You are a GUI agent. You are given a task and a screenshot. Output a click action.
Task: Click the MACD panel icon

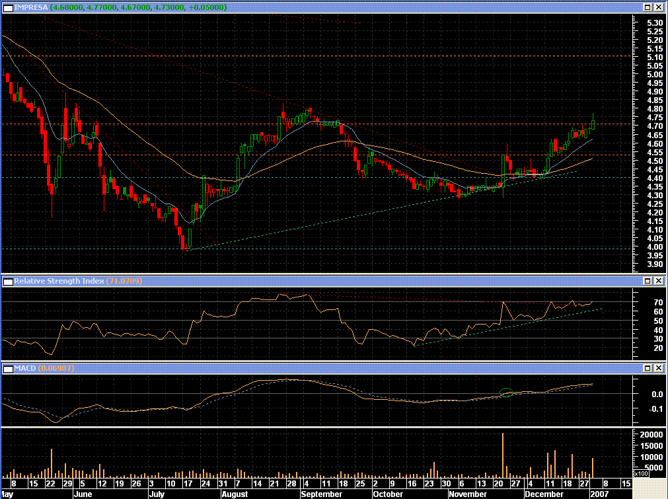(7, 367)
